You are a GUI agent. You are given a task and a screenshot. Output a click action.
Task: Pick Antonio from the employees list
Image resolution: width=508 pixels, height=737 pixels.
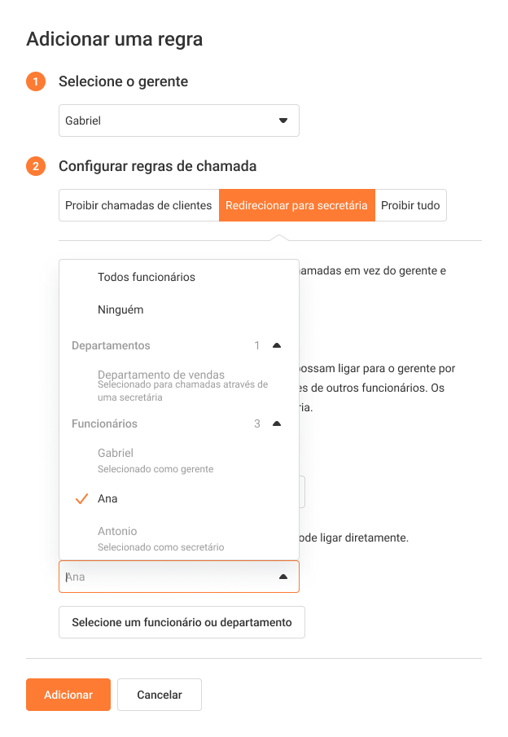(117, 531)
